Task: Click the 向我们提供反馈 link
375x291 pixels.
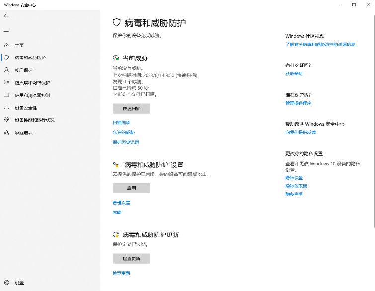Action: [300, 132]
